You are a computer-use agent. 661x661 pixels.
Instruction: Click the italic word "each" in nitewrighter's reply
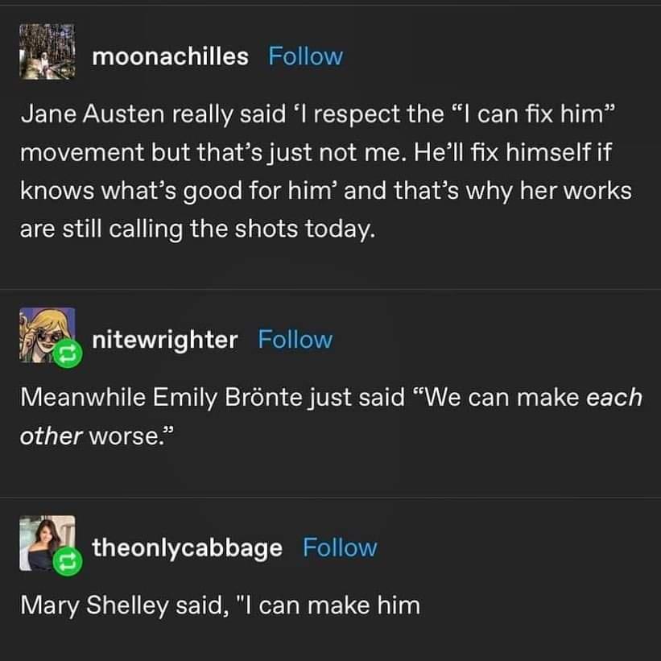tap(614, 398)
